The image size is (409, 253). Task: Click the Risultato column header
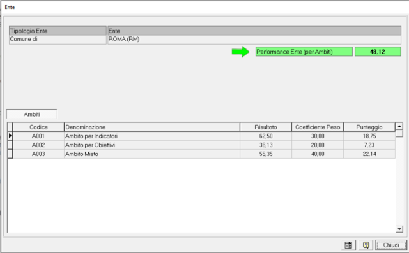coord(266,127)
